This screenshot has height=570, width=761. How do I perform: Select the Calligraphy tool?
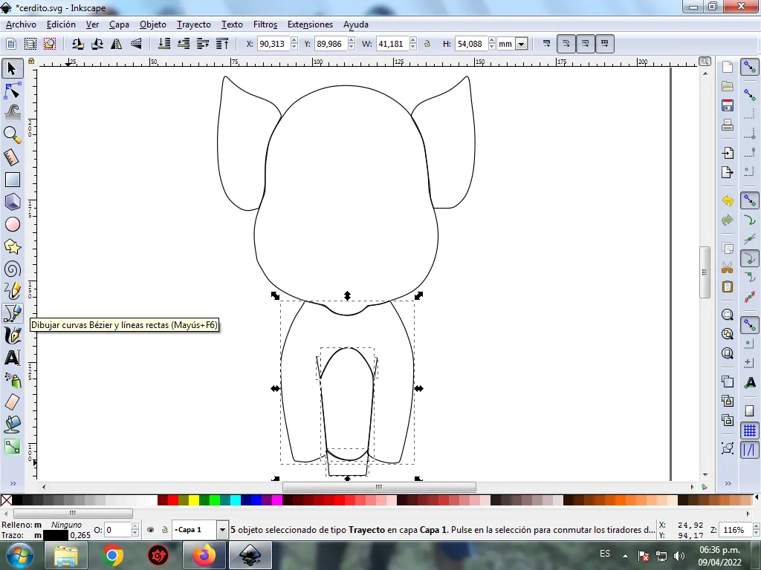[12, 336]
